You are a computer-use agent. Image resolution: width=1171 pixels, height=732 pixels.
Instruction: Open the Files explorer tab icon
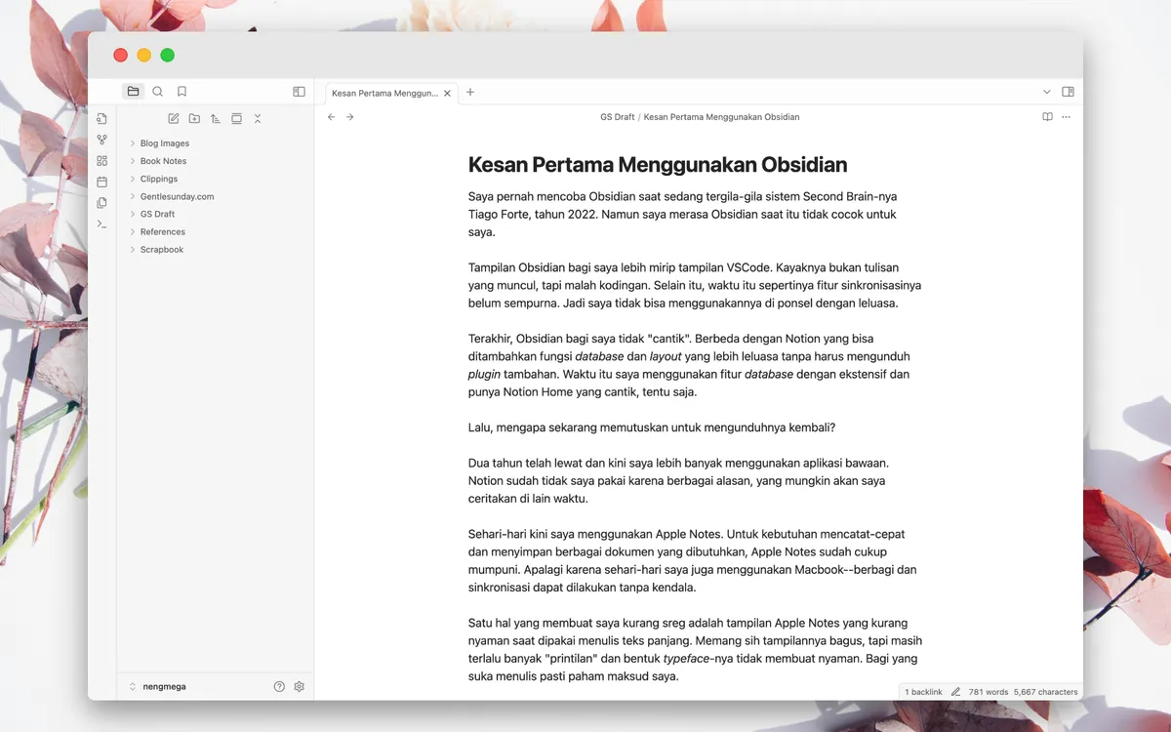click(133, 92)
